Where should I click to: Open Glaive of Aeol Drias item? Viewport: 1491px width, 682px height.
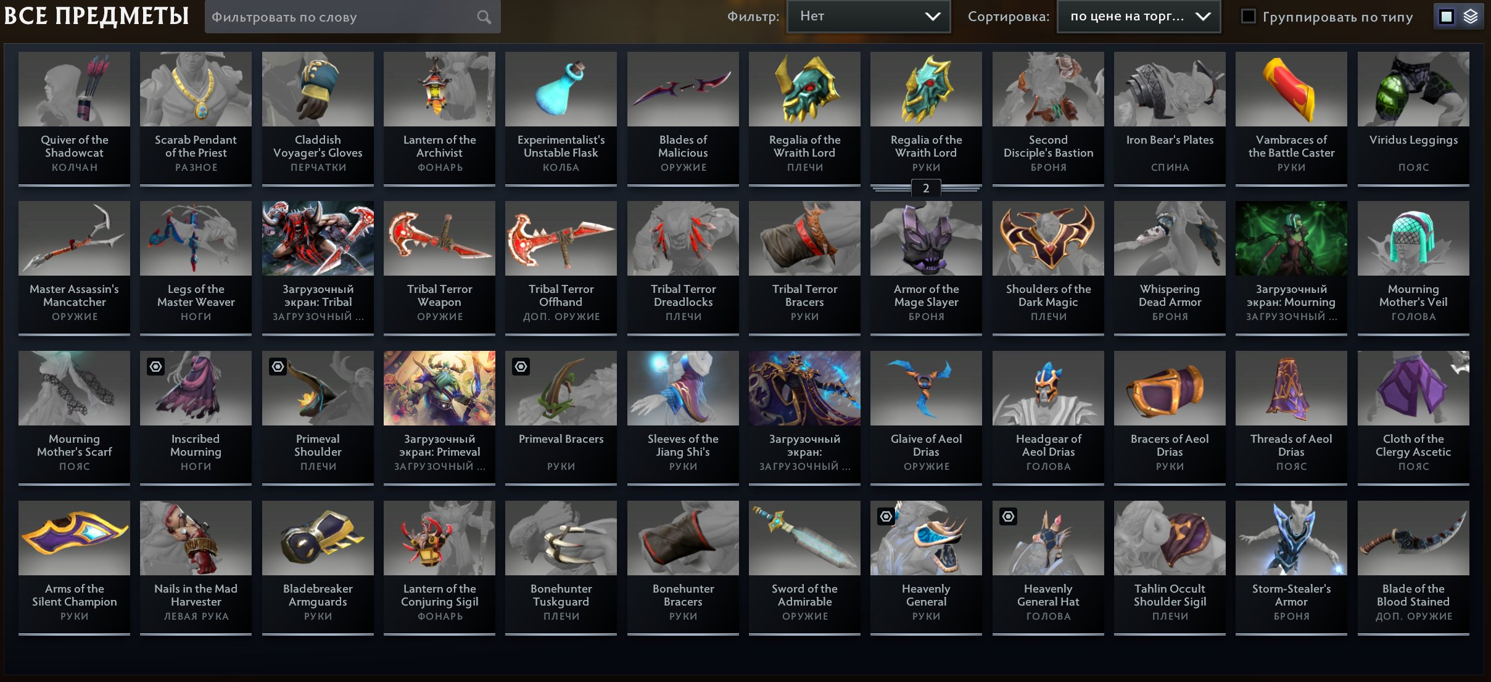[926, 417]
